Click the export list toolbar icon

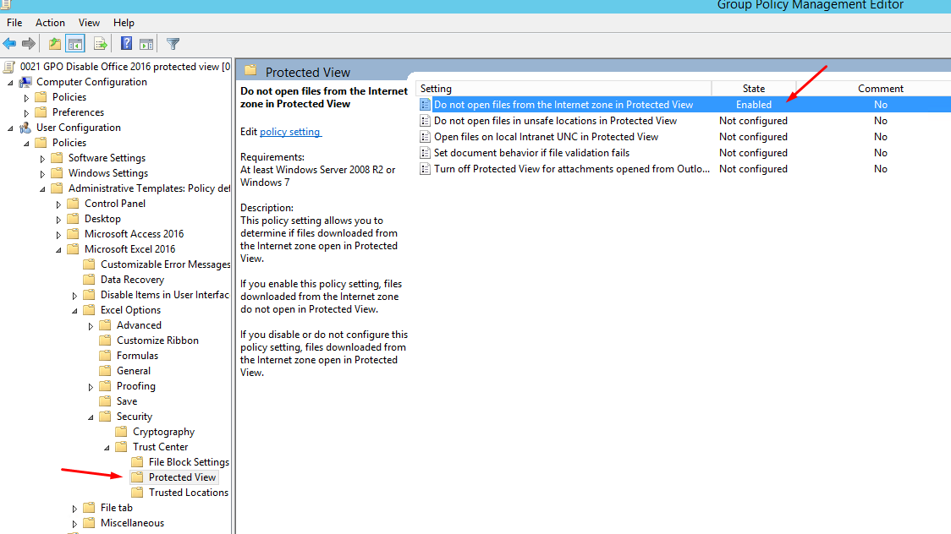[x=100, y=44]
